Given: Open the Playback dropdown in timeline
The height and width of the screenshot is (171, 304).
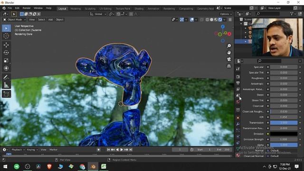Looking at the screenshot, I should click(x=18, y=150).
